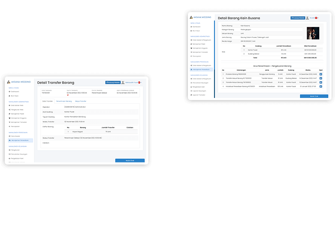This screenshot has height=247, width=335.
Task: Select the Data Transfer tab
Action: tap(48, 101)
